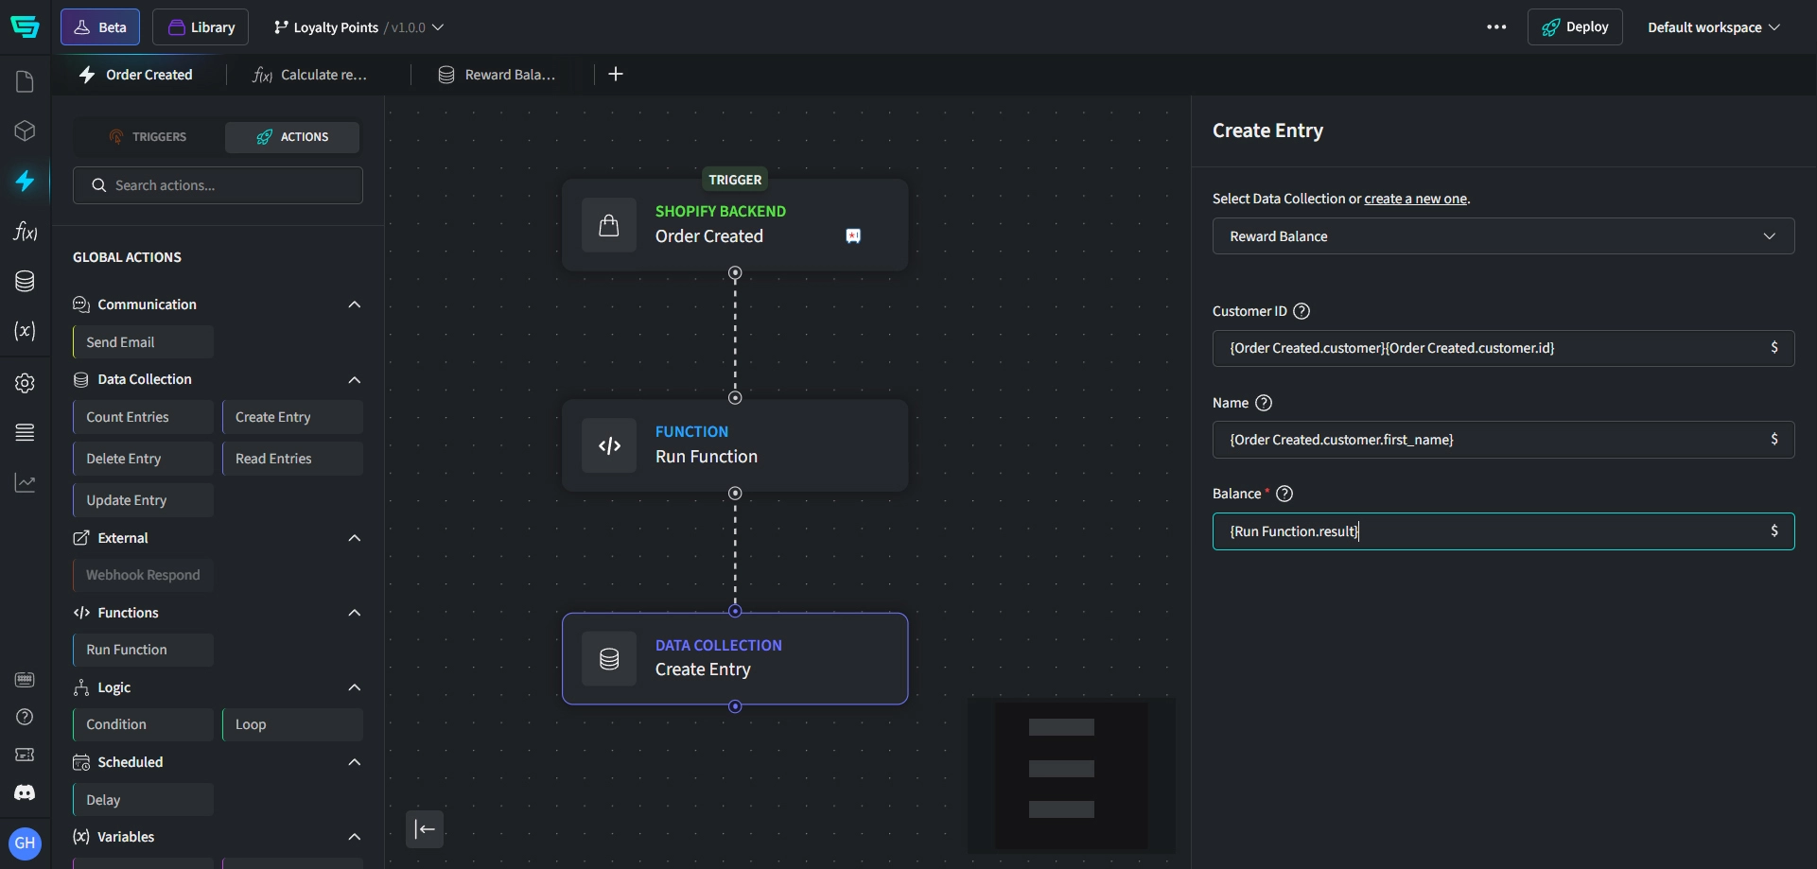Open the lightning workflows icon in sidebar
This screenshot has height=869, width=1817.
click(26, 182)
